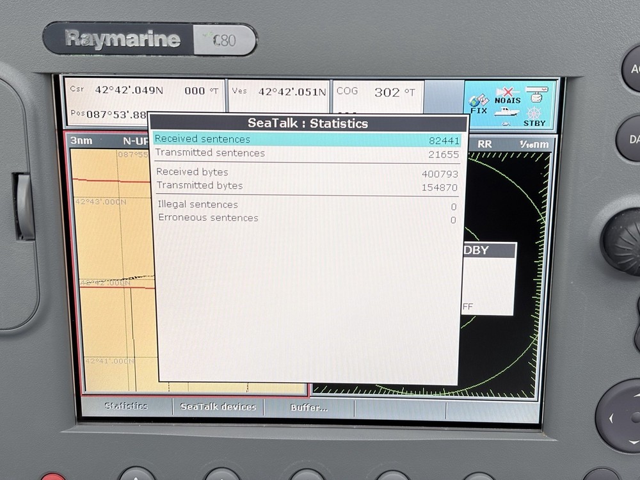Click the 1/16nm radar range label

pyautogui.click(x=534, y=145)
